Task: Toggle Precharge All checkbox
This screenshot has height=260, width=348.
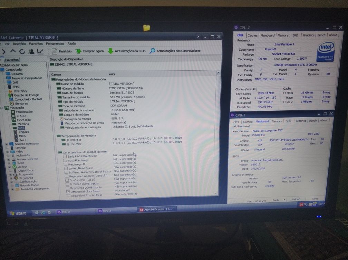Action: (66, 164)
